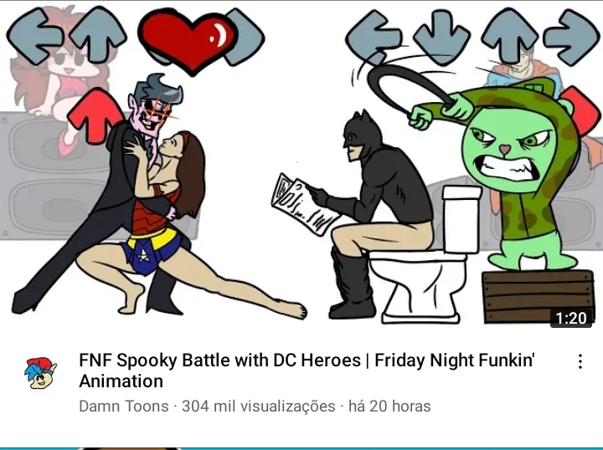Click the gray left arrow above girlfriend
This screenshot has height=450, width=603.
(x=35, y=37)
